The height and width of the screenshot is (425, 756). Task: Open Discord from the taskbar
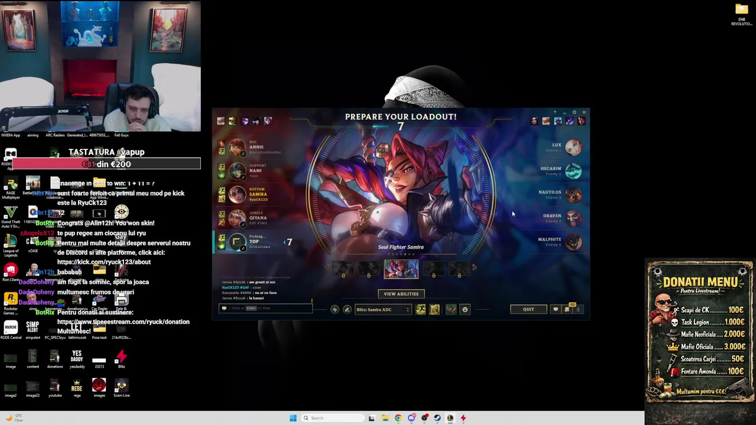(x=412, y=418)
